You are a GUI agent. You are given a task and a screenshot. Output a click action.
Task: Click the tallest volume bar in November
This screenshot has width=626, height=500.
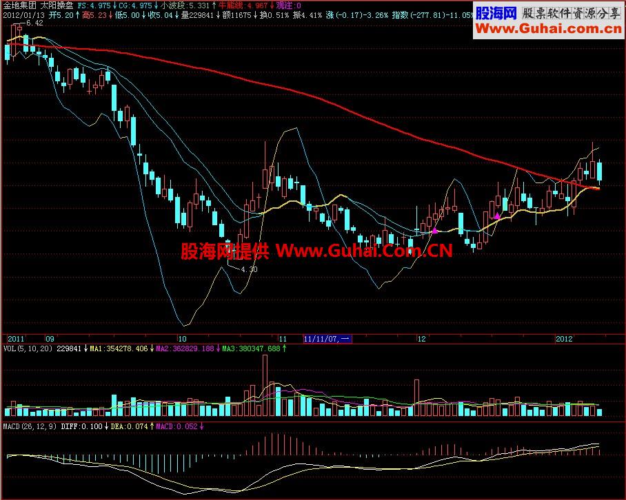[x=265, y=385]
